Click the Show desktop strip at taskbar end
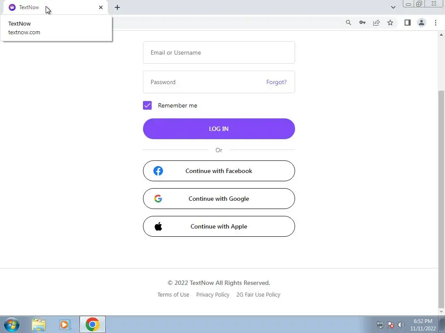The height and width of the screenshot is (333, 445). tap(442, 324)
